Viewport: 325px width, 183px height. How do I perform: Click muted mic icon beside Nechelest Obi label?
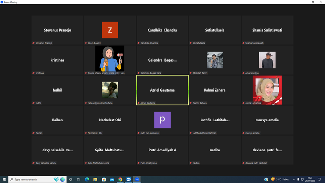coord(86,133)
